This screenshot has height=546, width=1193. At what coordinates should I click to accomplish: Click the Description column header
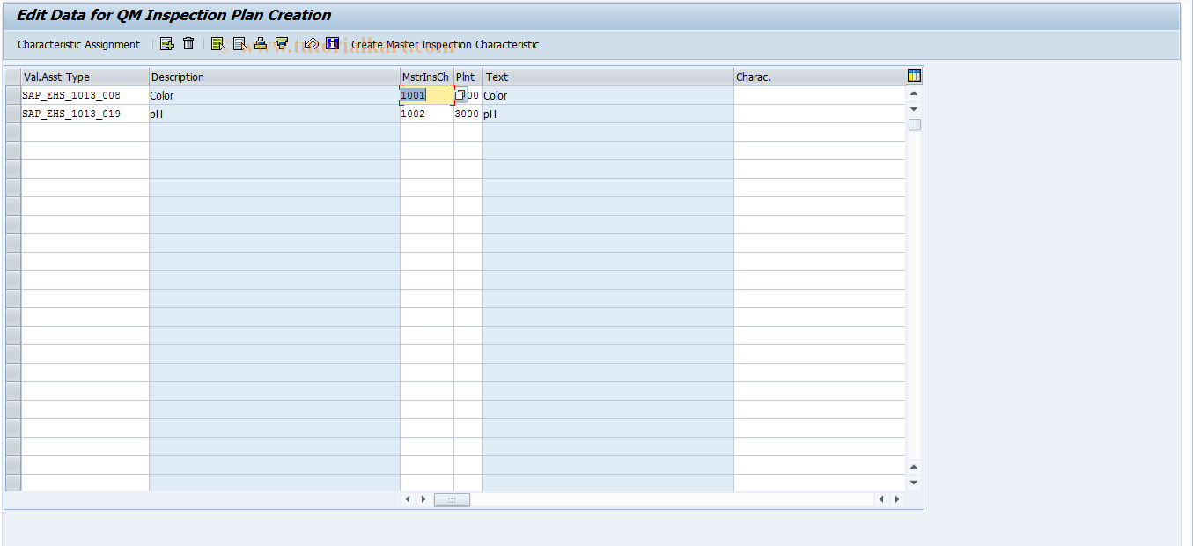tap(273, 77)
